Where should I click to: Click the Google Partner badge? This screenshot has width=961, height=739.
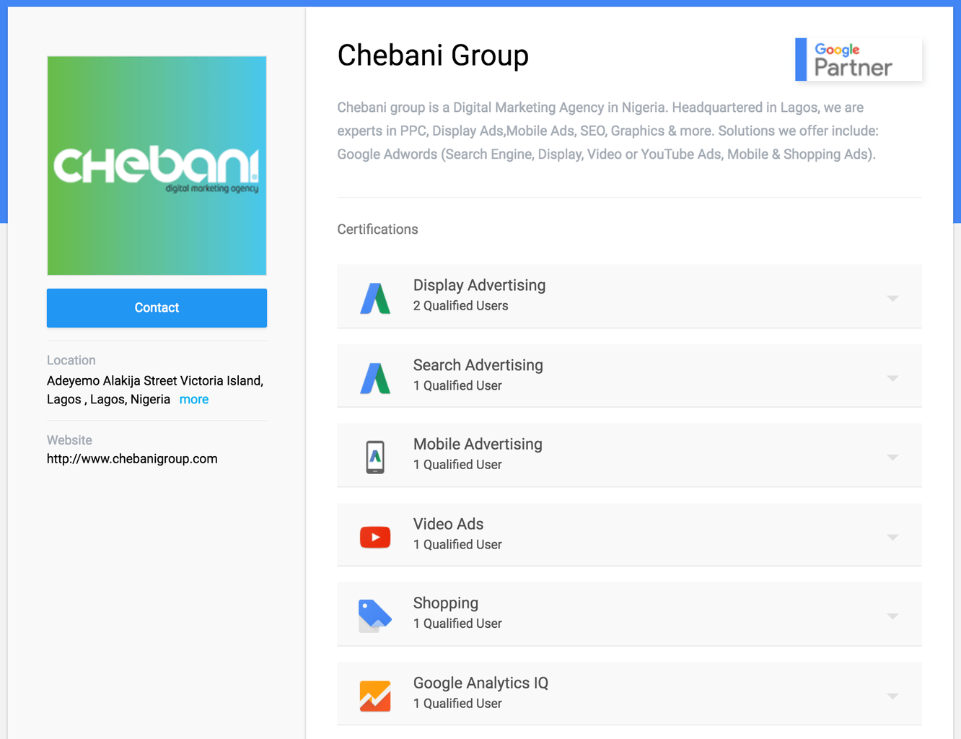tap(859, 59)
